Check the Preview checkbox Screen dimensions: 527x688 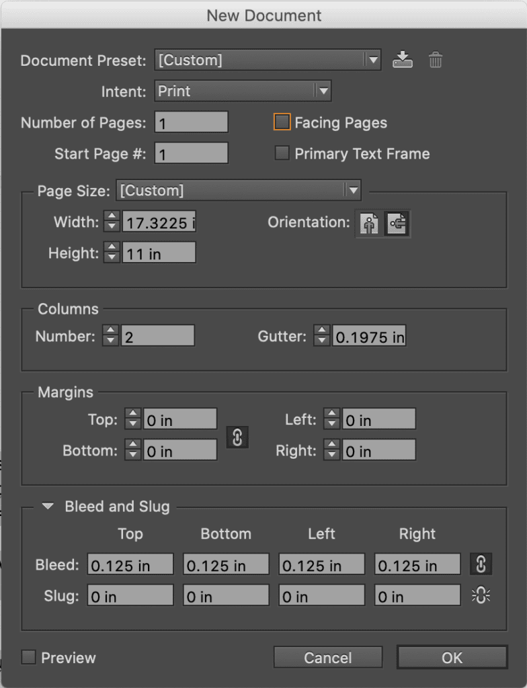pyautogui.click(x=28, y=657)
